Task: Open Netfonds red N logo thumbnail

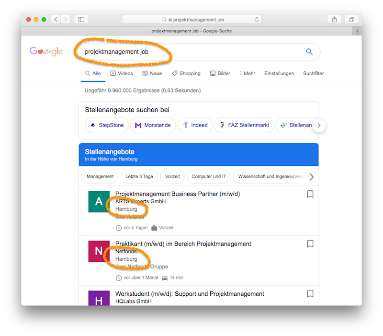Action: (x=99, y=251)
